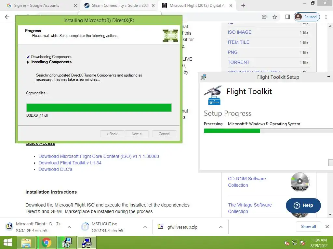Open a new browser tab
The height and width of the screenshot is (249, 333).
coord(243,6)
